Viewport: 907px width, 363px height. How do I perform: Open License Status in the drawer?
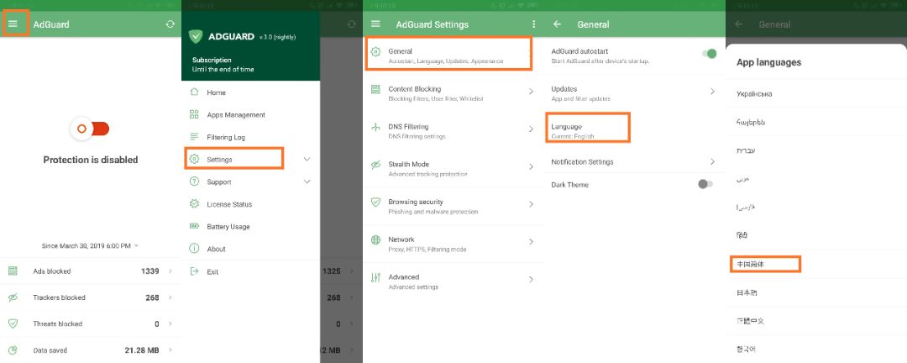250,204
